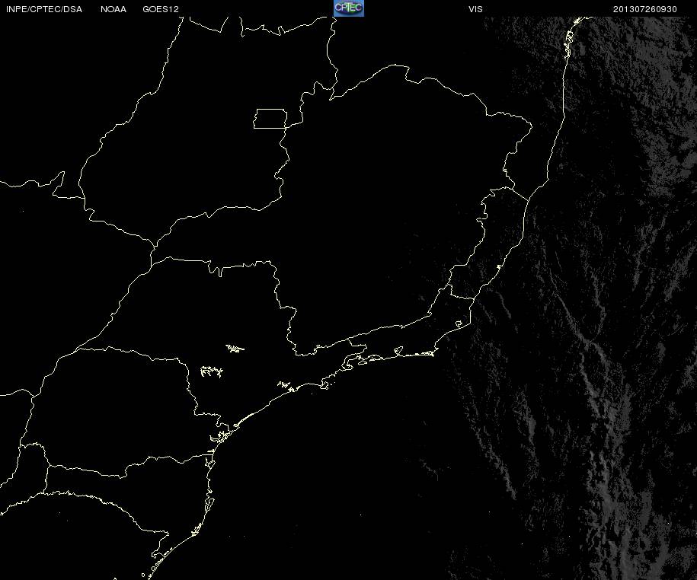Select the GOES12 satellite label

click(x=161, y=9)
